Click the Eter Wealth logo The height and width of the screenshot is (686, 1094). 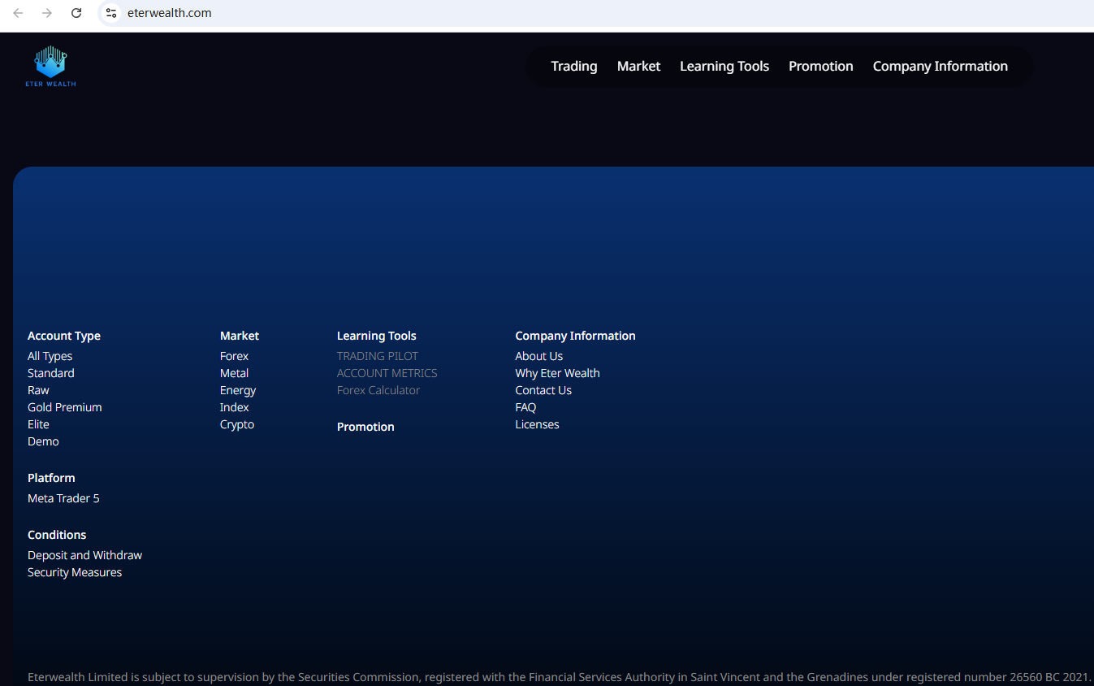(50, 66)
